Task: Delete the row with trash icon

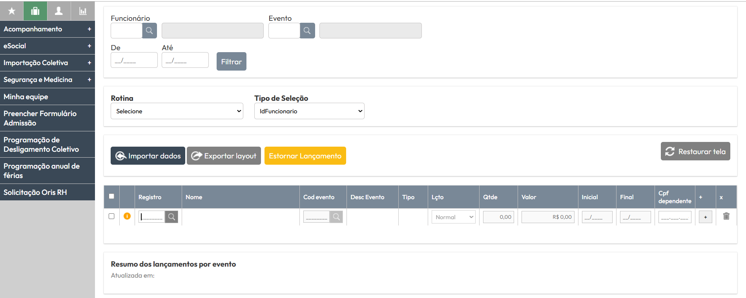Action: point(726,216)
